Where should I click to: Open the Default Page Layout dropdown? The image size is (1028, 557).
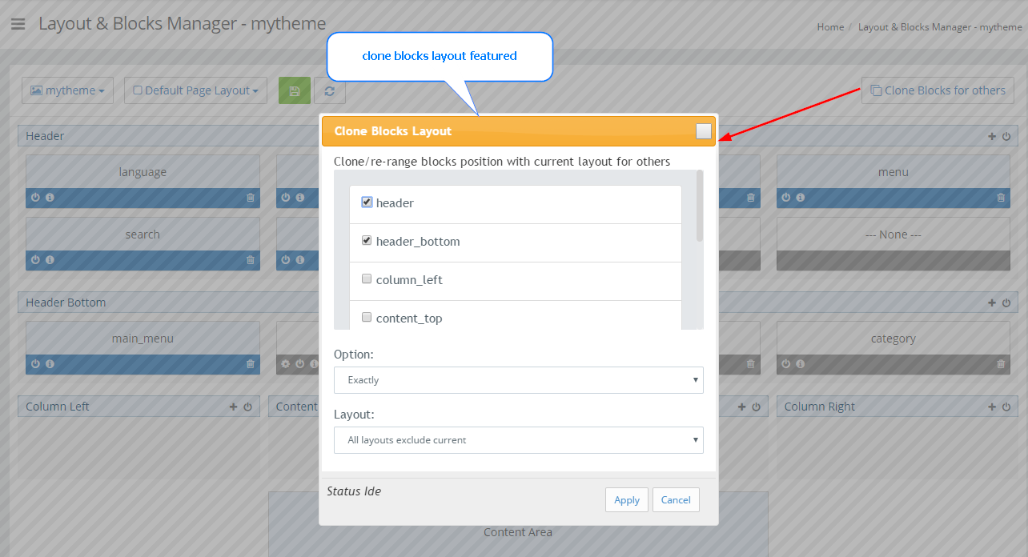tap(195, 90)
